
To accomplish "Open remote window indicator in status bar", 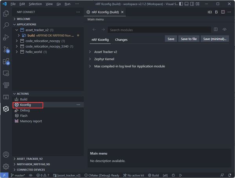I will tap(4, 175).
